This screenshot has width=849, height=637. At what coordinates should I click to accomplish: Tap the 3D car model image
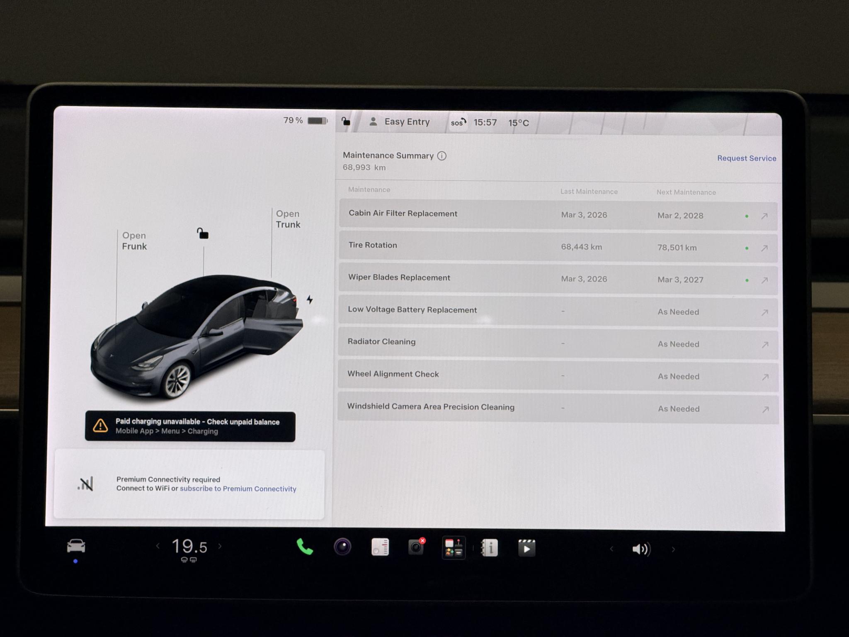pos(196,337)
